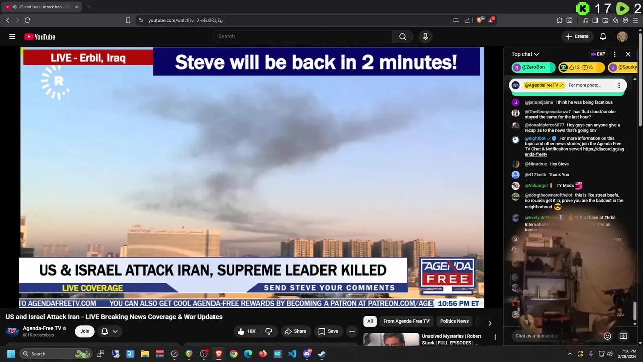Viewport: 643px width, 362px height.
Task: Open Brave VPN shield icon
Action: coord(625,20)
